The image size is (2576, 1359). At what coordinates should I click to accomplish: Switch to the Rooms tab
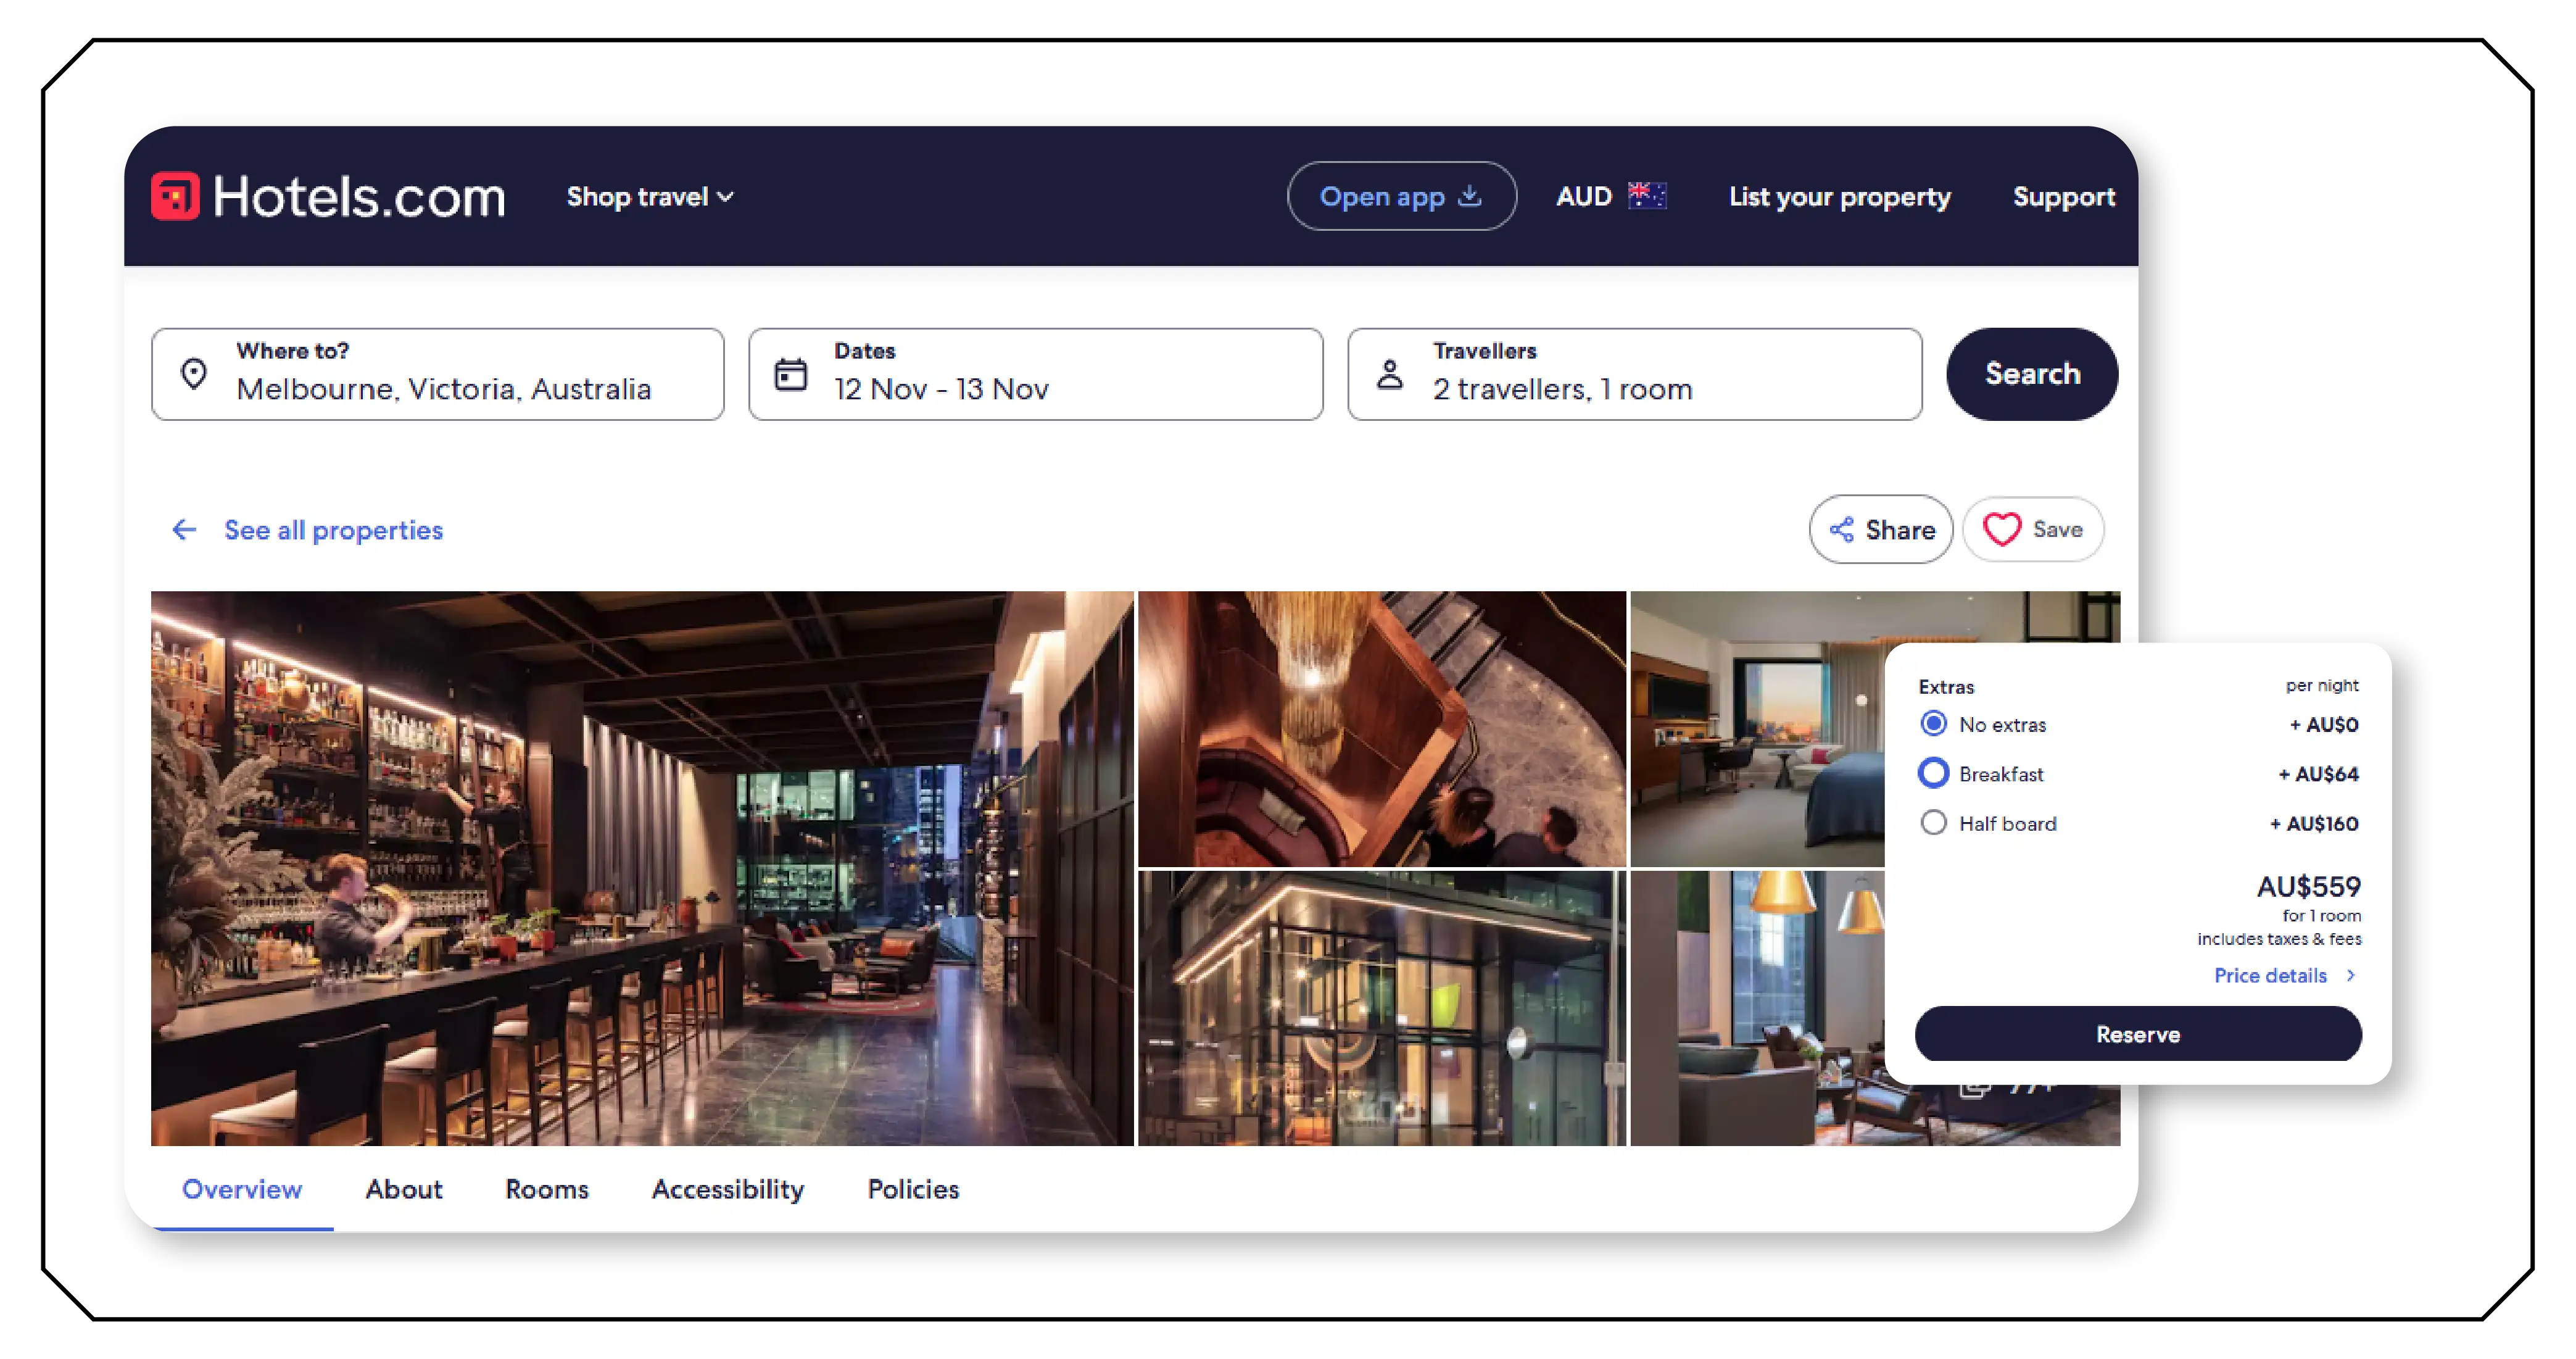pyautogui.click(x=546, y=1189)
